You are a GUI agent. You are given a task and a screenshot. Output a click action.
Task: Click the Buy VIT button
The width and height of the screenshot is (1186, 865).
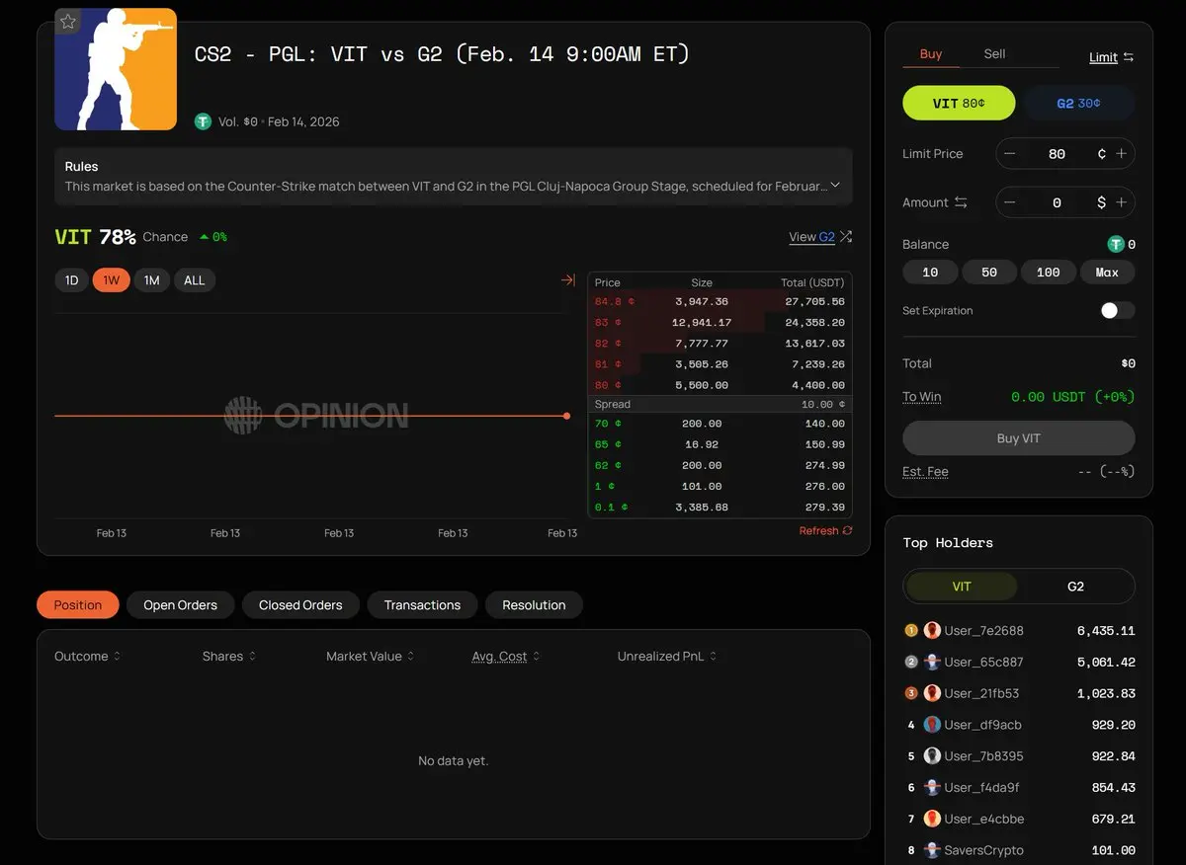pyautogui.click(x=1019, y=438)
